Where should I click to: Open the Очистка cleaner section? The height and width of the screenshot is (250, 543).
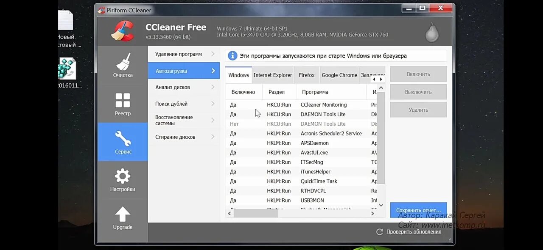tap(123, 66)
